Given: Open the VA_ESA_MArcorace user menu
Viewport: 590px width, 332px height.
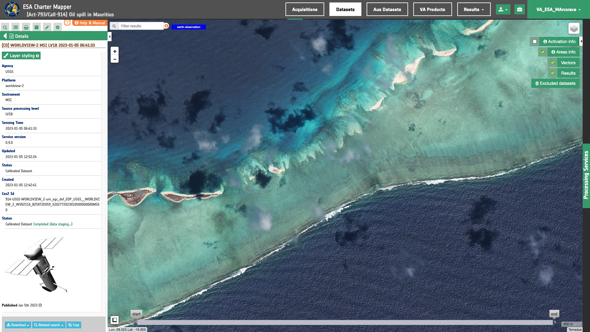Looking at the screenshot, I should tap(558, 10).
